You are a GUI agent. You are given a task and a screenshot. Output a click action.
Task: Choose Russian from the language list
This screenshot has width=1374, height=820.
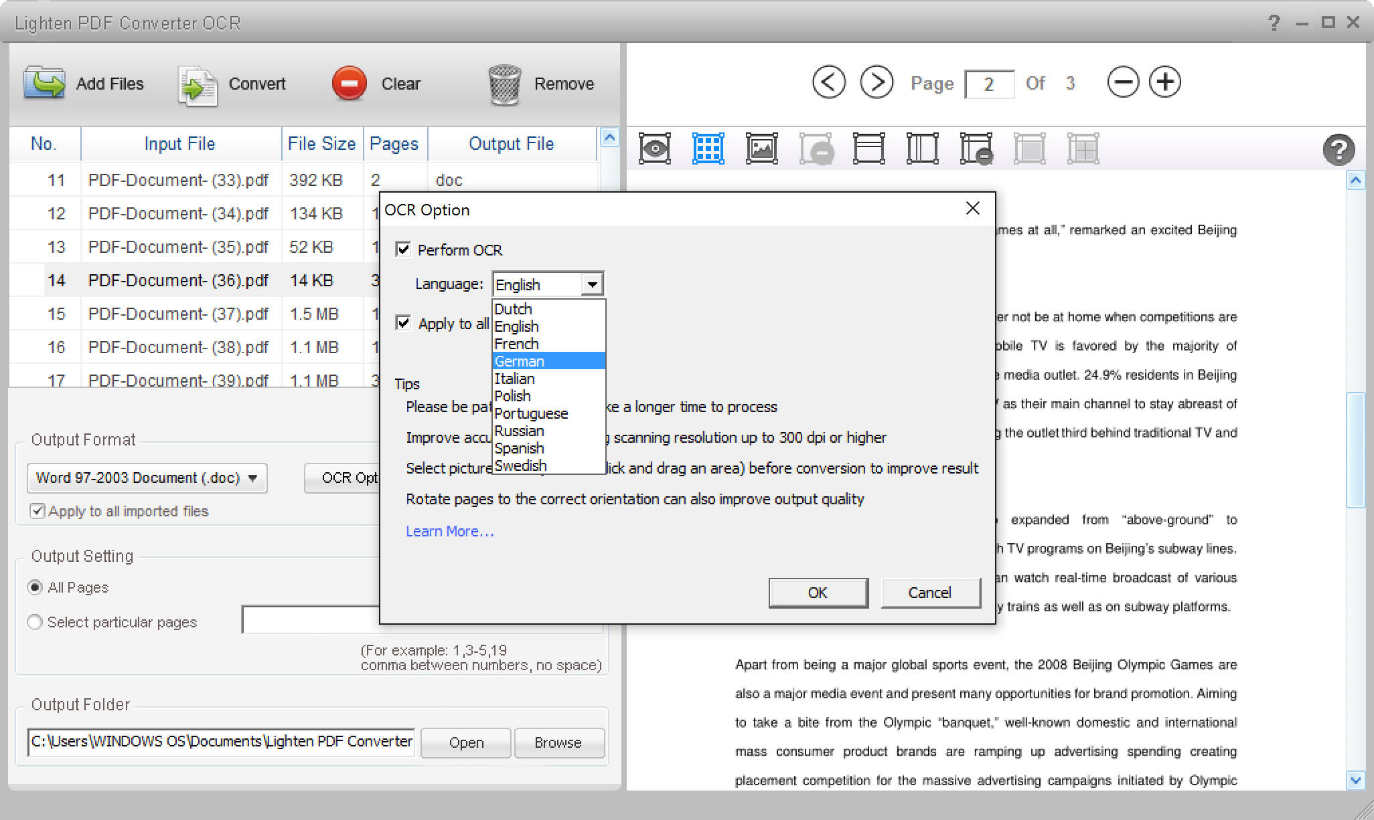point(548,431)
